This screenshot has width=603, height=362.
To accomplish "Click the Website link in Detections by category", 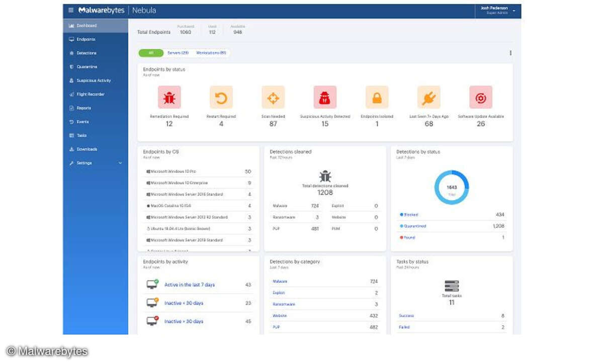I will pyautogui.click(x=279, y=316).
